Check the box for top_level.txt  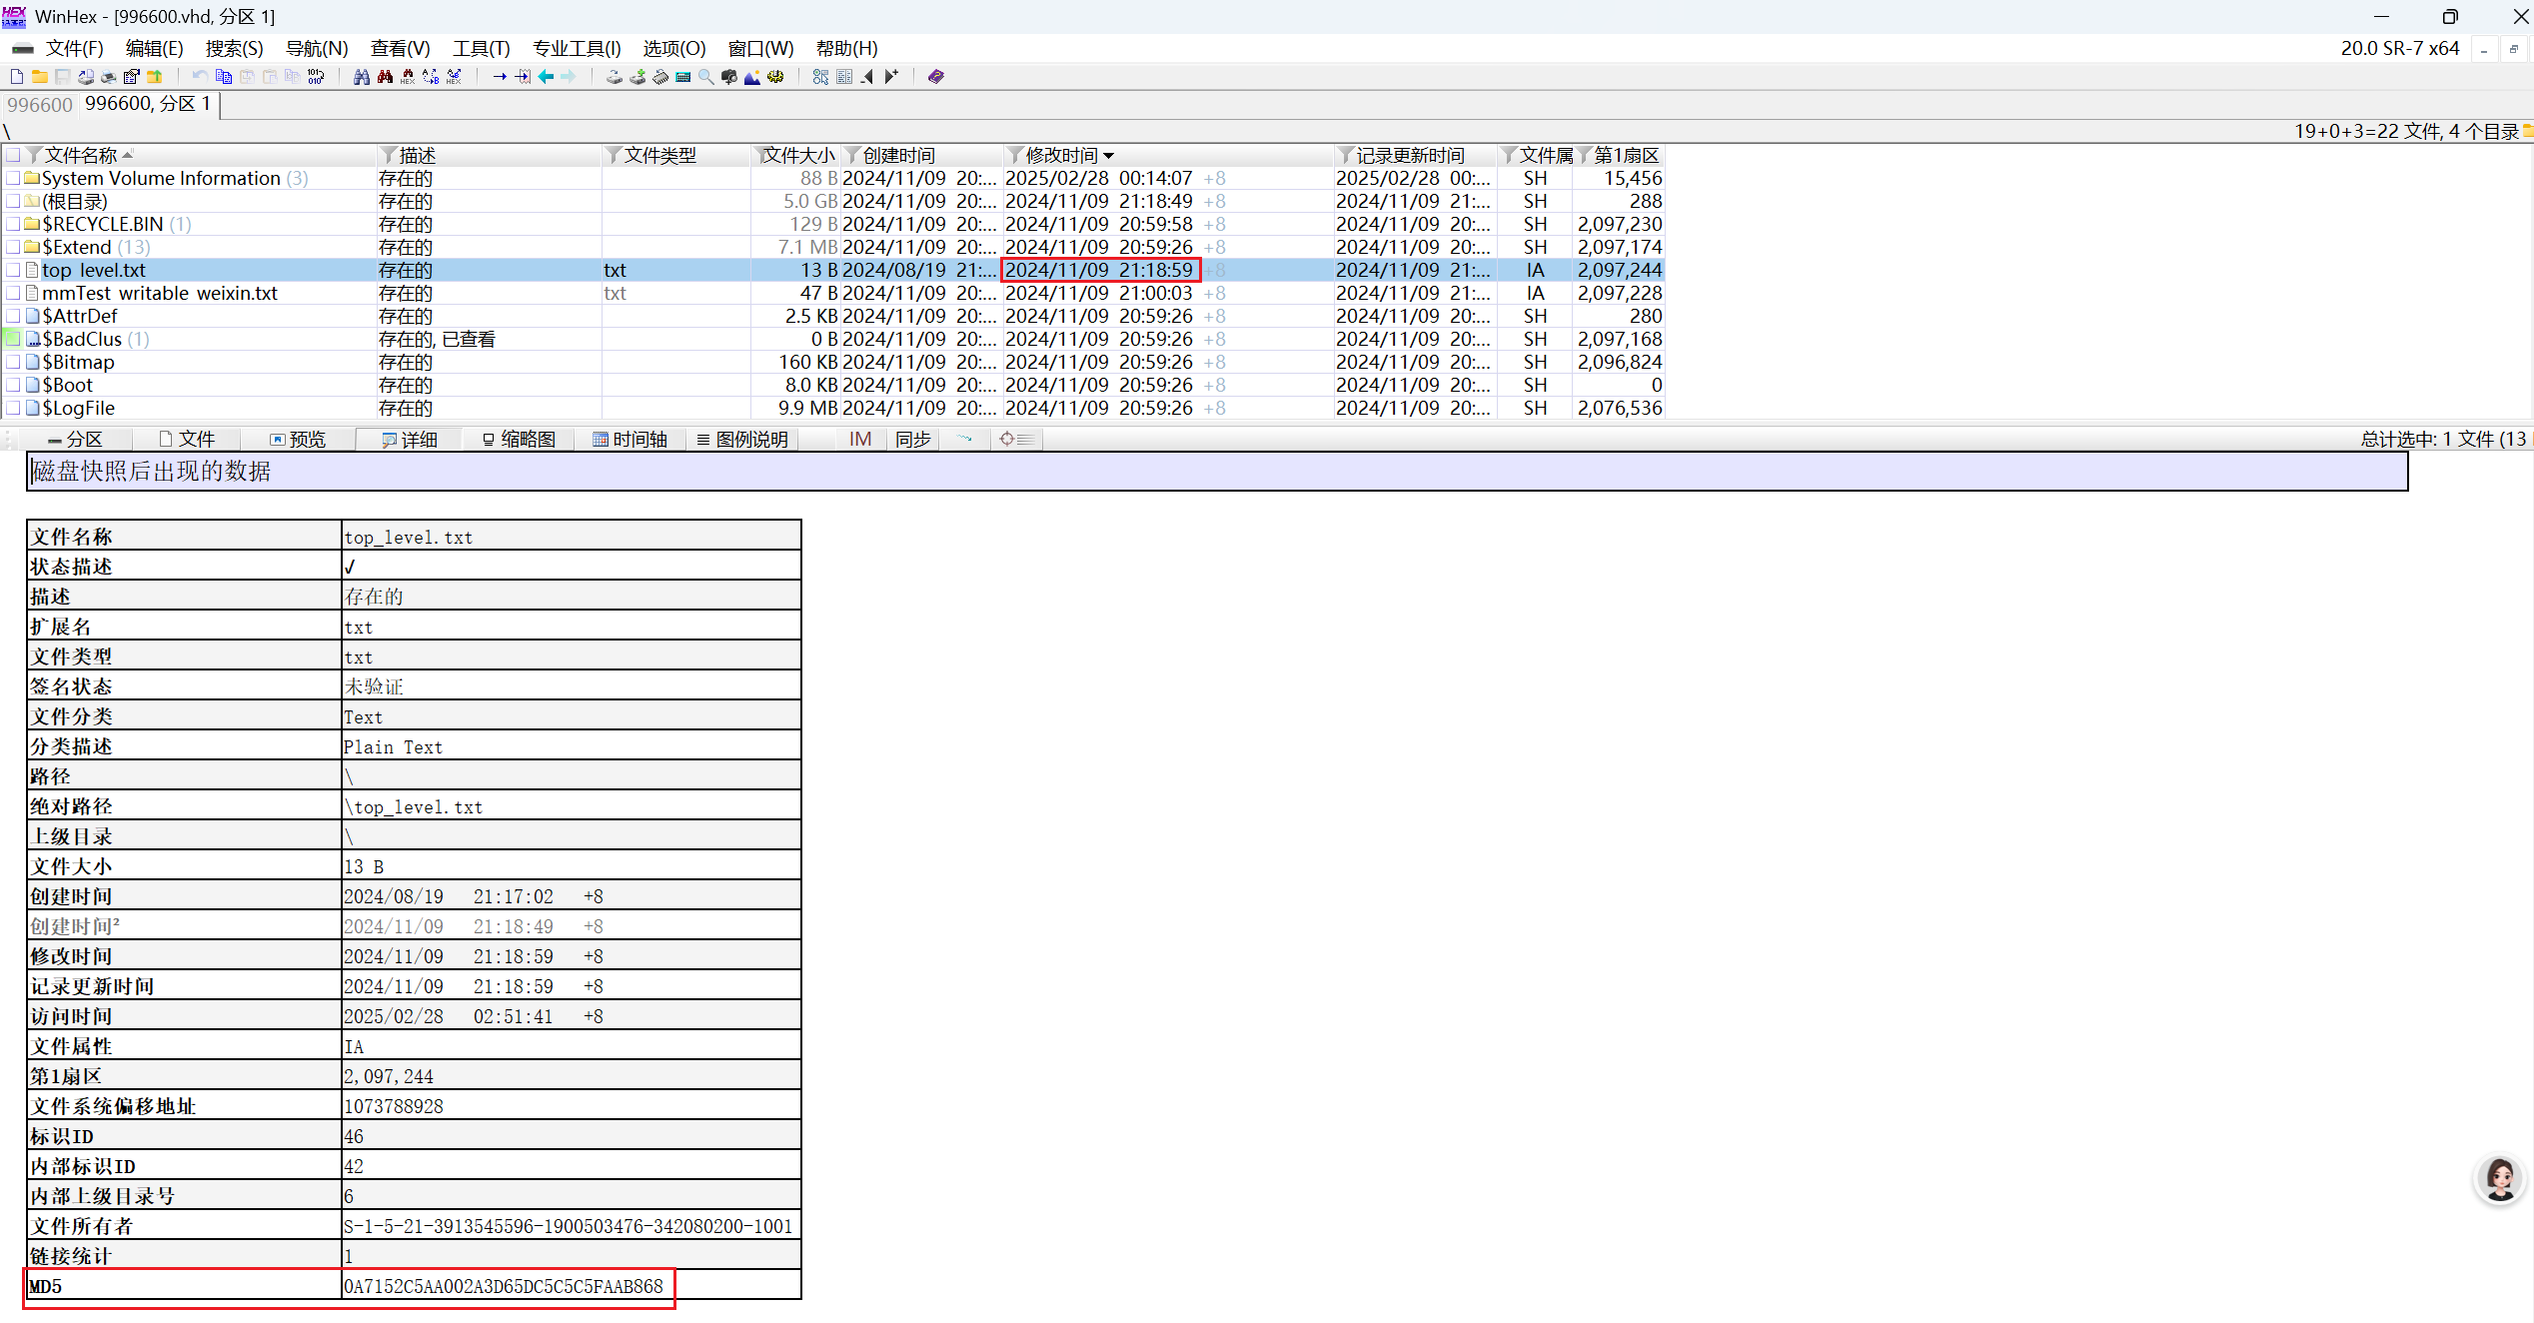pos(13,270)
